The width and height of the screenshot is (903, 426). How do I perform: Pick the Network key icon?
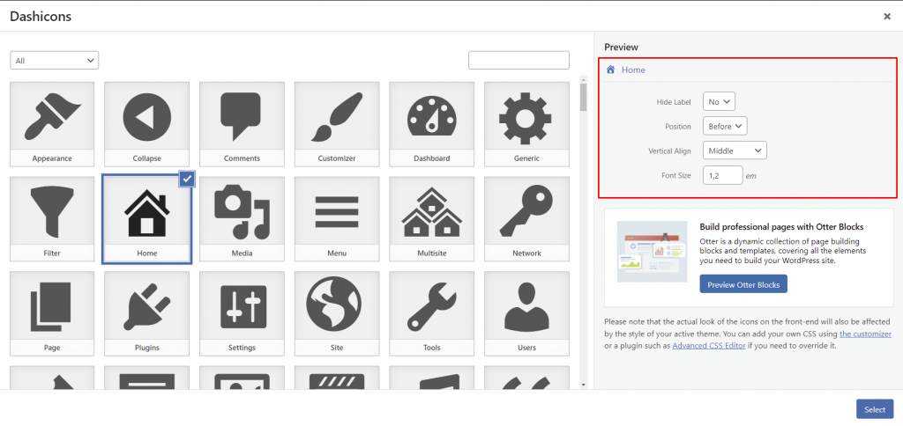(x=527, y=218)
